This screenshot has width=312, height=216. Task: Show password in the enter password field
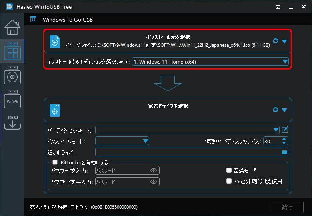coord(154,170)
